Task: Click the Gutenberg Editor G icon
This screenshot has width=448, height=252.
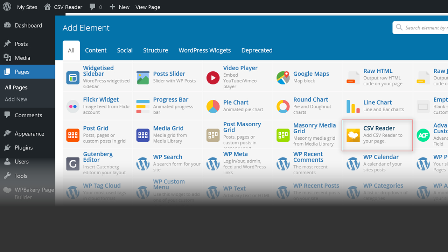Action: point(73,164)
